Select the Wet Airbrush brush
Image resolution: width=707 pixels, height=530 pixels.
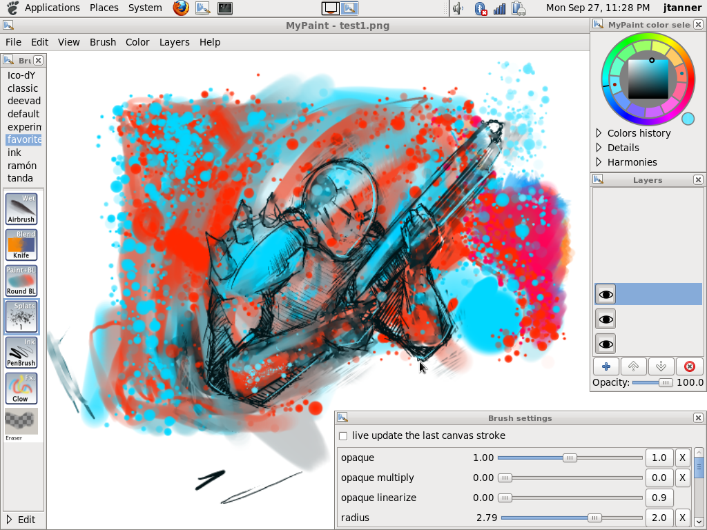[x=21, y=208]
